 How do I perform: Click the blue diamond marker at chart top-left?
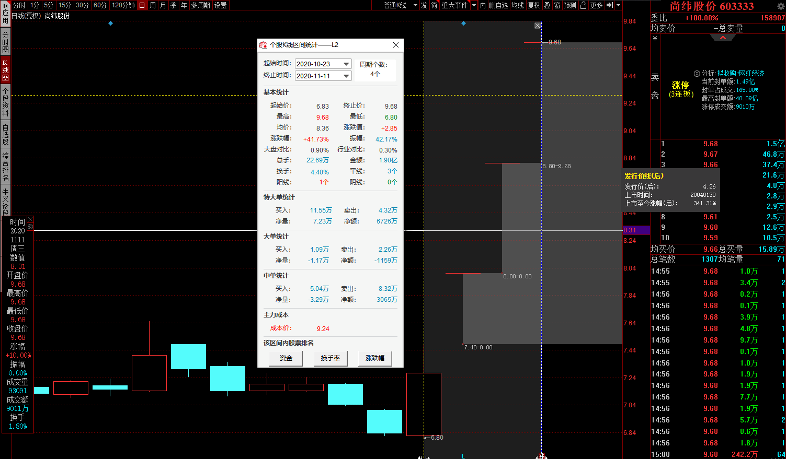[x=110, y=23]
